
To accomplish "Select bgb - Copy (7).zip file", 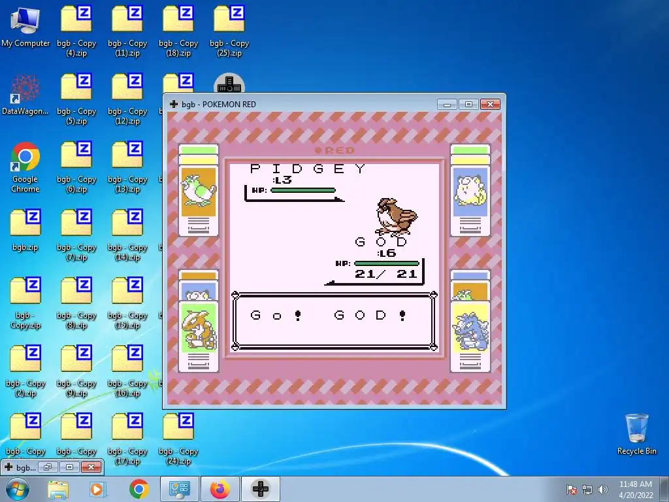I will (x=76, y=235).
